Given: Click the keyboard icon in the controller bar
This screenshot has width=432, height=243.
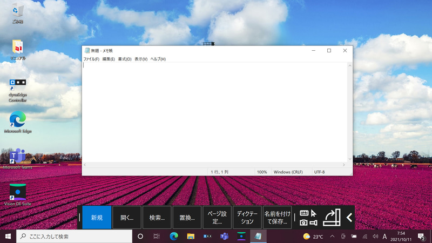Looking at the screenshot, I should [304, 213].
